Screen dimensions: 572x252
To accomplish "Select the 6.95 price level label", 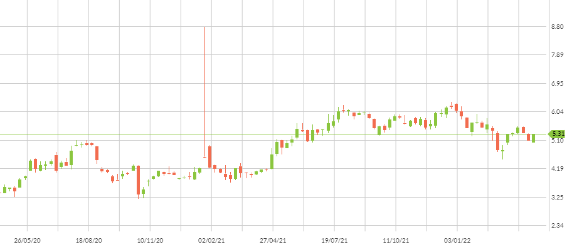I will (556, 83).
